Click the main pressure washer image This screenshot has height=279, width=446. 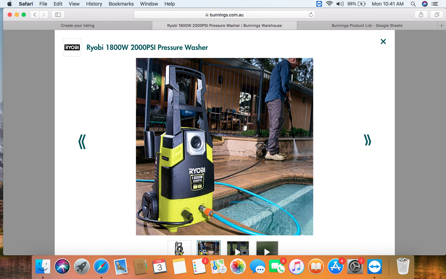click(x=224, y=146)
